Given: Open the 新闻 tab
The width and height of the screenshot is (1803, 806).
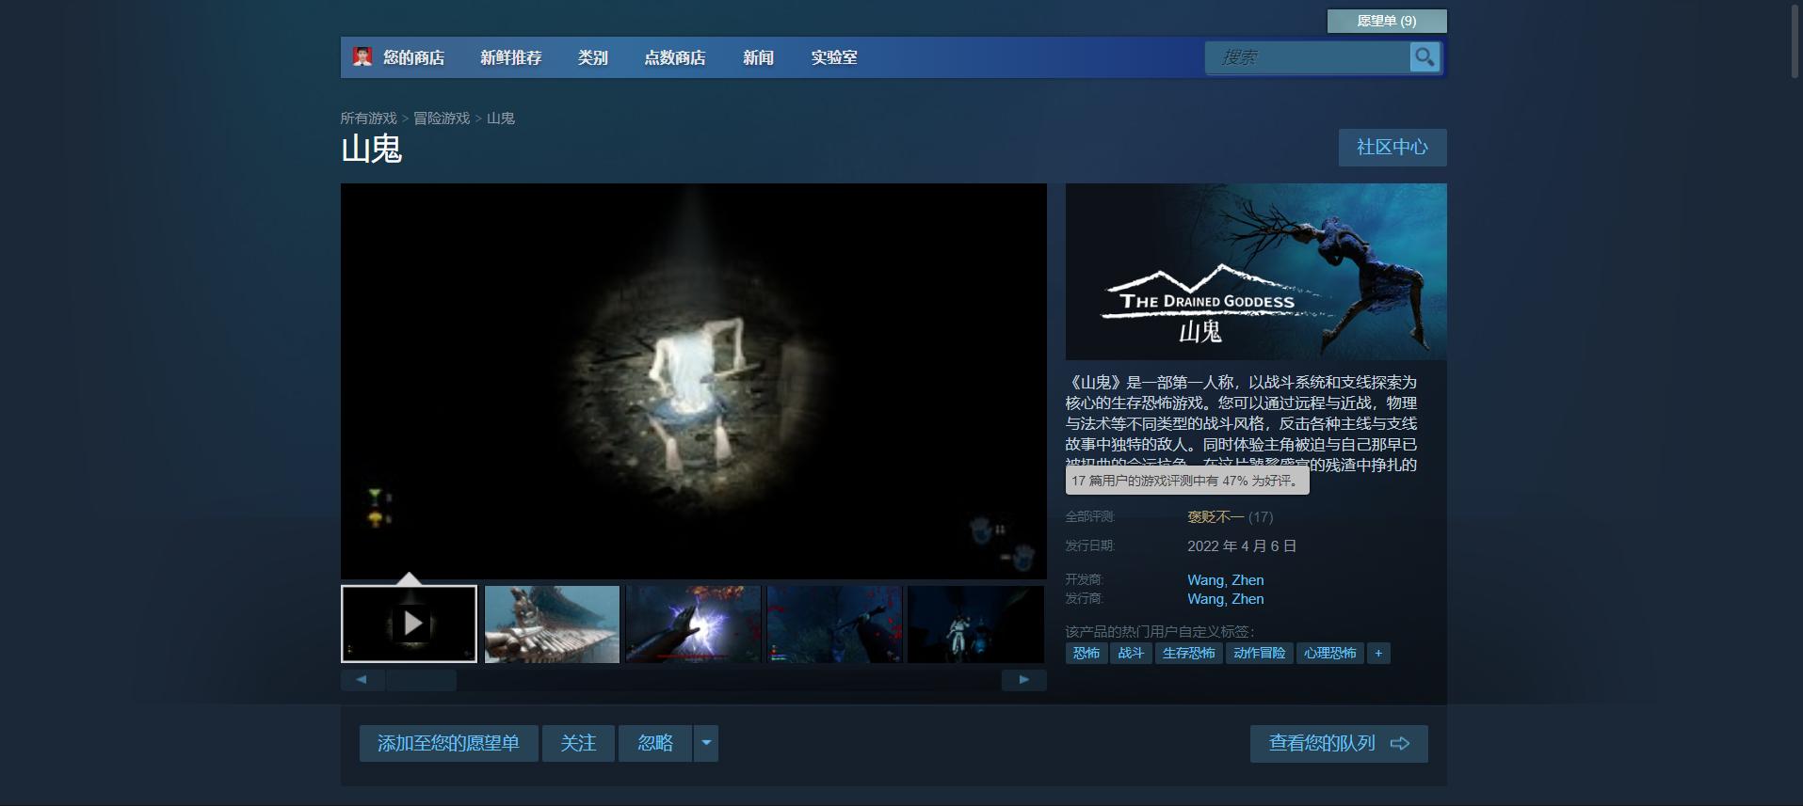Looking at the screenshot, I should click(x=758, y=57).
